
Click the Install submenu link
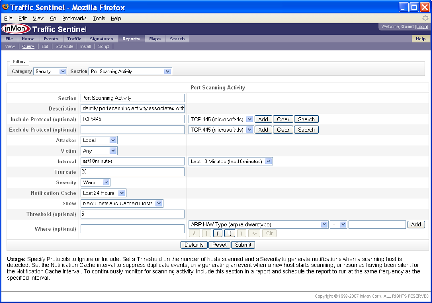coord(86,46)
